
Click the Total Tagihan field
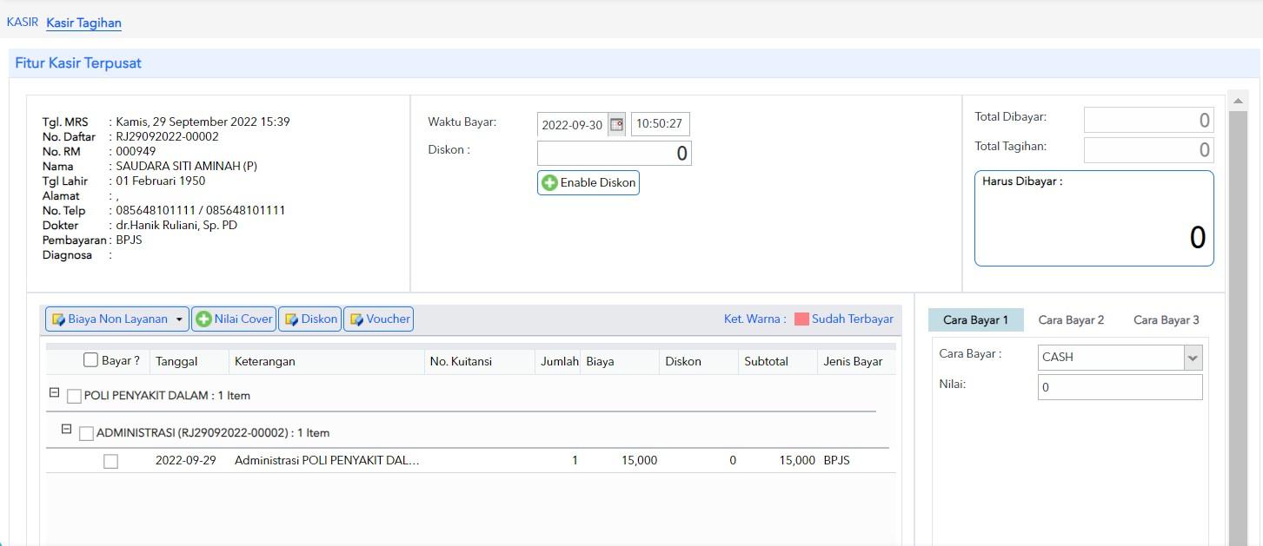click(x=1148, y=150)
